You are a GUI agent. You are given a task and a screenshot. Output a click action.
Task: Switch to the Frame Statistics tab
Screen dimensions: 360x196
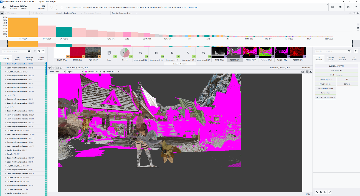[41, 59]
